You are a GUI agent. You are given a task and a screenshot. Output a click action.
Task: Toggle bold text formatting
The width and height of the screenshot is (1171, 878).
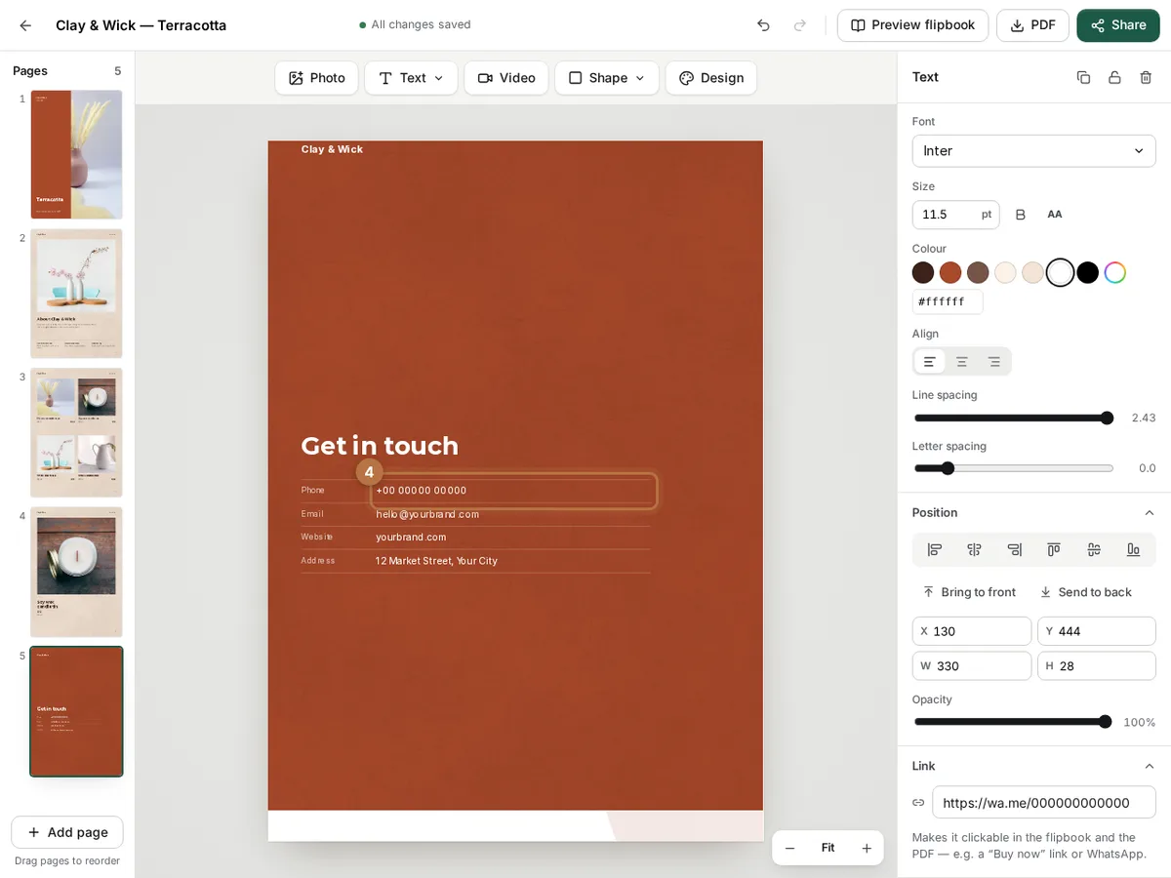coord(1021,215)
